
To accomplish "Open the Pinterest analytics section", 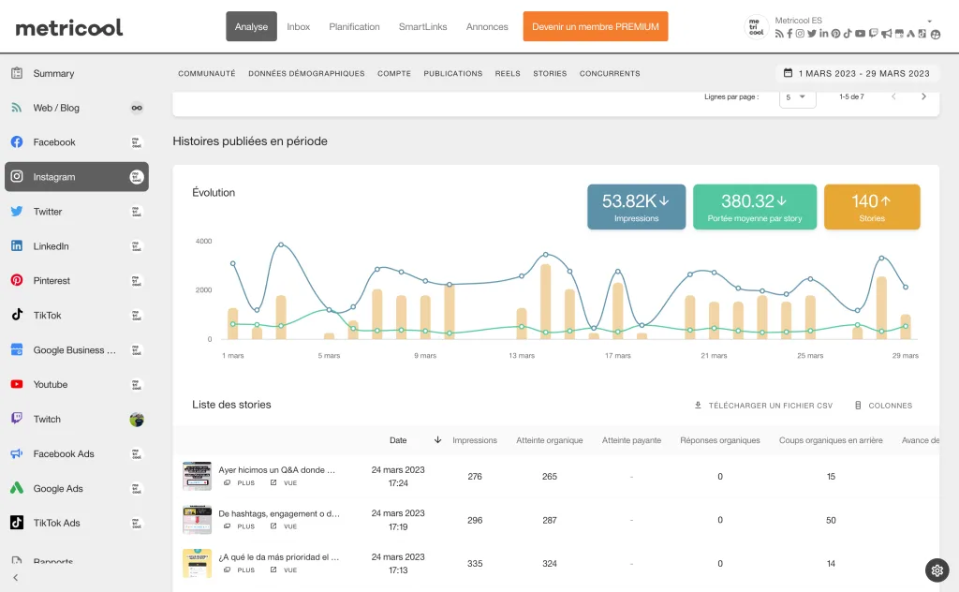I will coord(52,281).
